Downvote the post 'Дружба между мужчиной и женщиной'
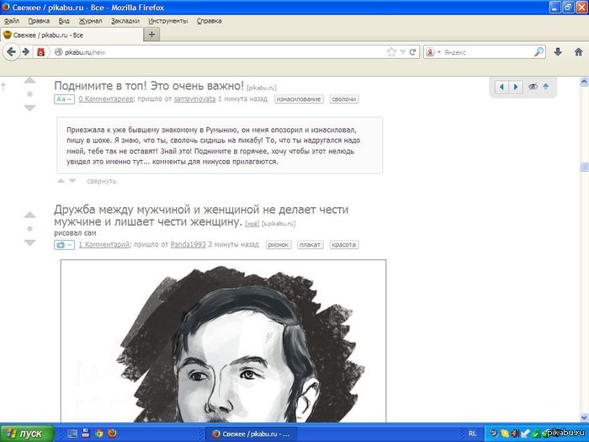The image size is (589, 442). [29, 242]
